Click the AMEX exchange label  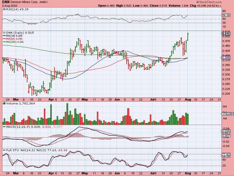pos(44,2)
